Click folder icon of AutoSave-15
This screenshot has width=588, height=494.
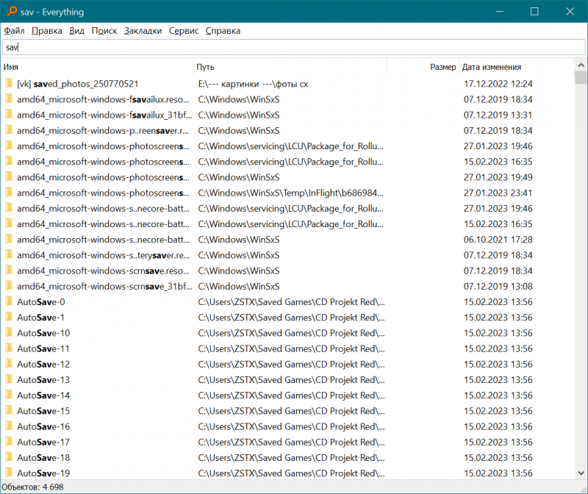(10, 411)
